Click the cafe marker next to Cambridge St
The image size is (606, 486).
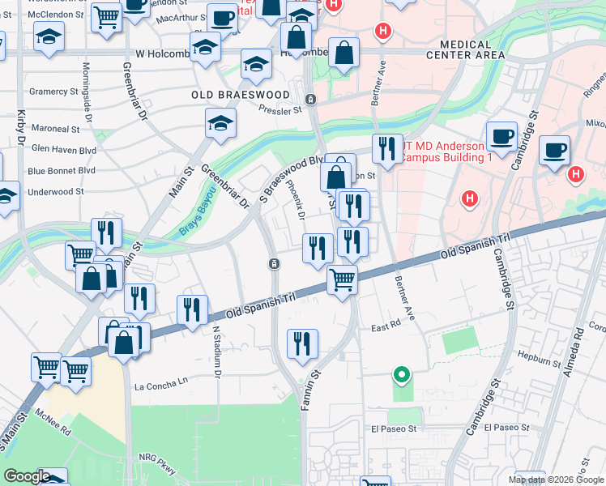[501, 137]
